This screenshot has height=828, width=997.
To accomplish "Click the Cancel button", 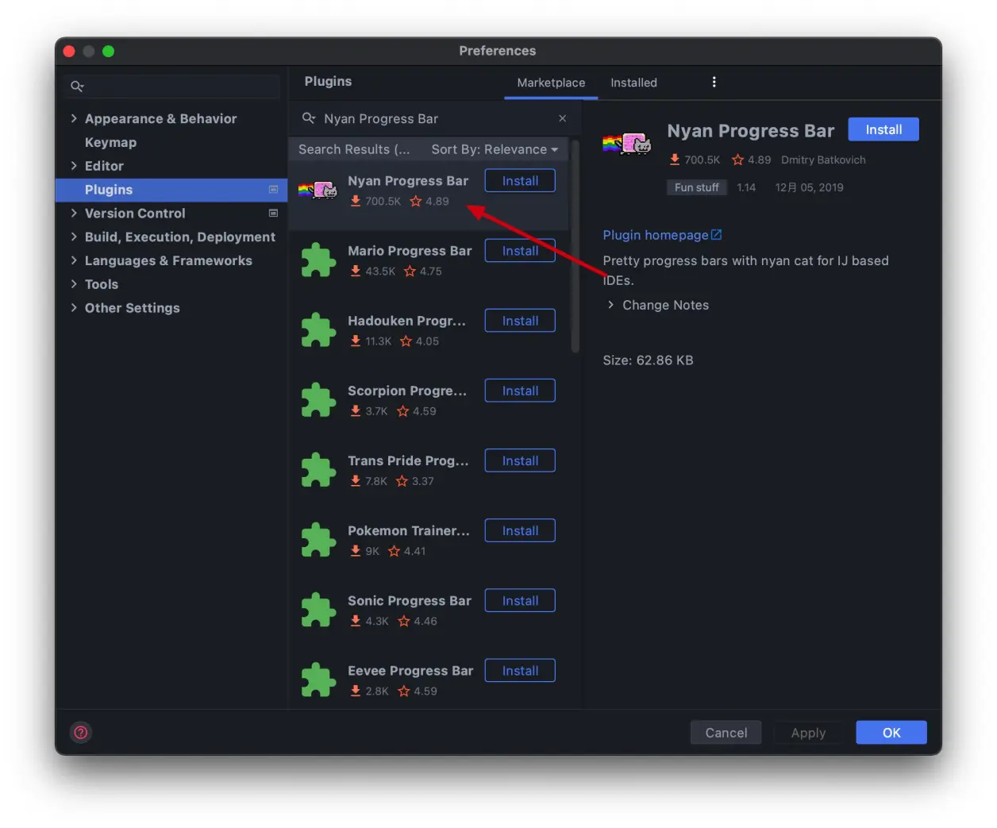I will (726, 733).
